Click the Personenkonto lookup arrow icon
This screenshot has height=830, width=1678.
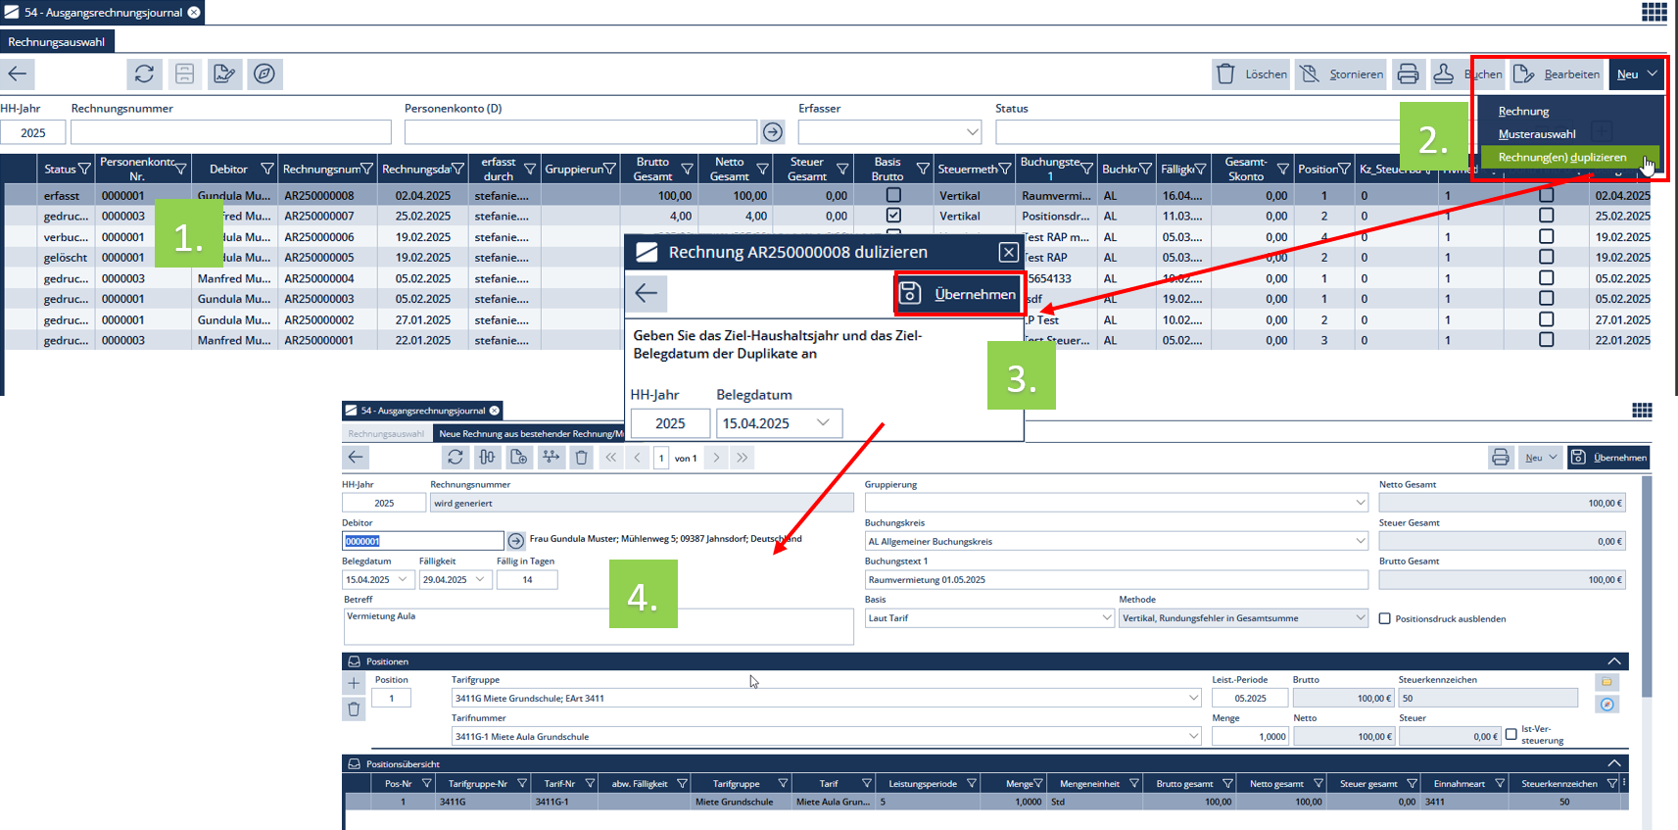coord(773,131)
